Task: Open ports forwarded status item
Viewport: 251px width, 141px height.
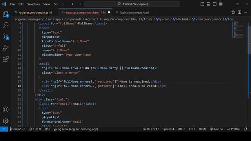Action: (x=47, y=129)
